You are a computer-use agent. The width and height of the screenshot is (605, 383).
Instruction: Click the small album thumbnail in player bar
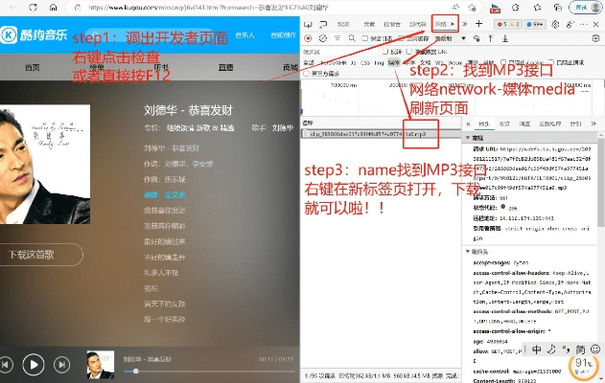(101, 365)
